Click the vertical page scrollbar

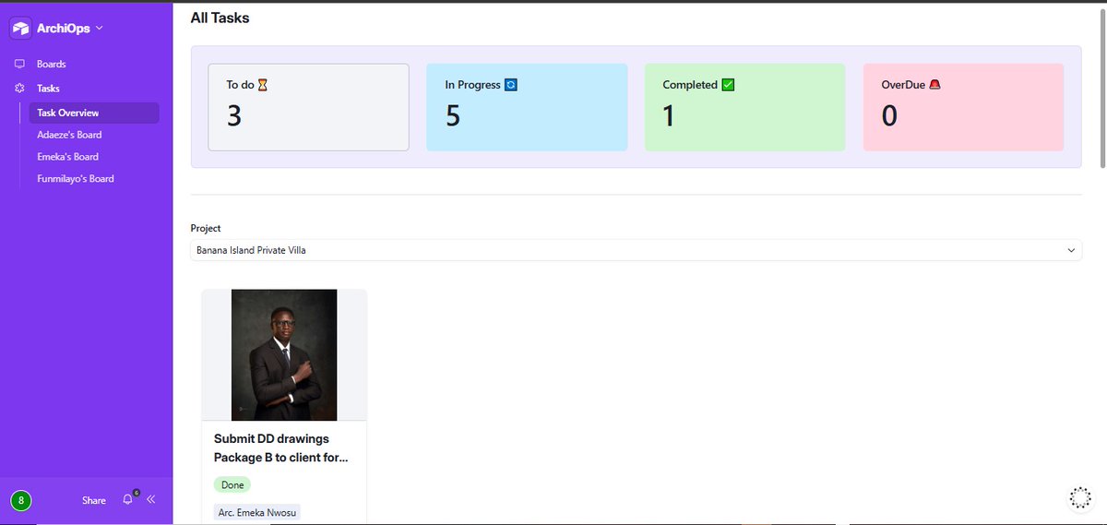(x=1102, y=88)
